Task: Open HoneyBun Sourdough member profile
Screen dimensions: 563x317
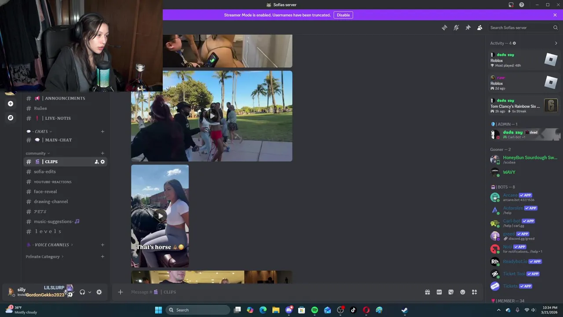Action: click(524, 159)
